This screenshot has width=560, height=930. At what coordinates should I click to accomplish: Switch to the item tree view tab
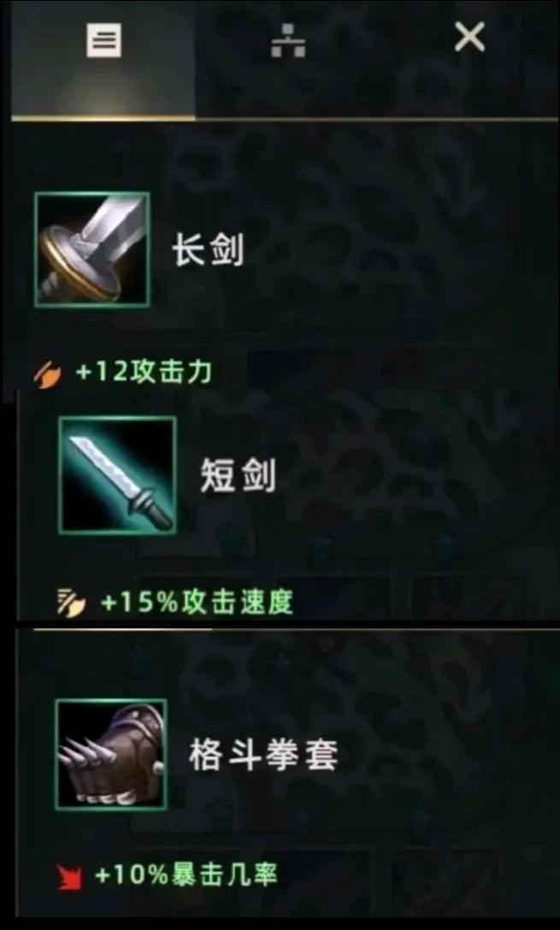pyautogui.click(x=288, y=59)
